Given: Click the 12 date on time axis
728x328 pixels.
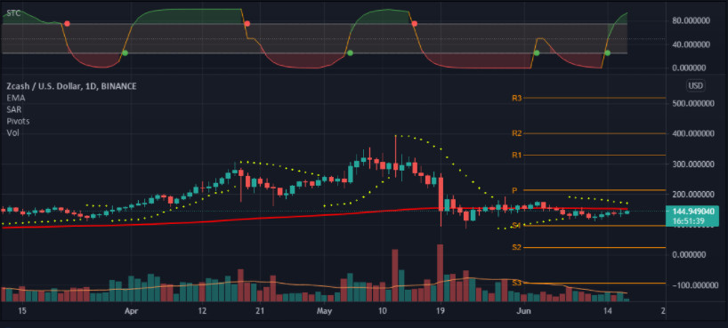Looking at the screenshot, I should [x=202, y=310].
